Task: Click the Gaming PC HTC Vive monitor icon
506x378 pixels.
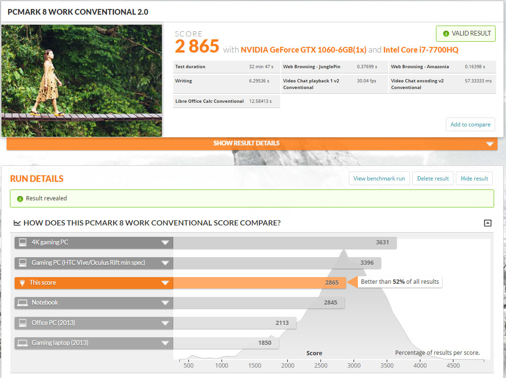Action: 22,262
